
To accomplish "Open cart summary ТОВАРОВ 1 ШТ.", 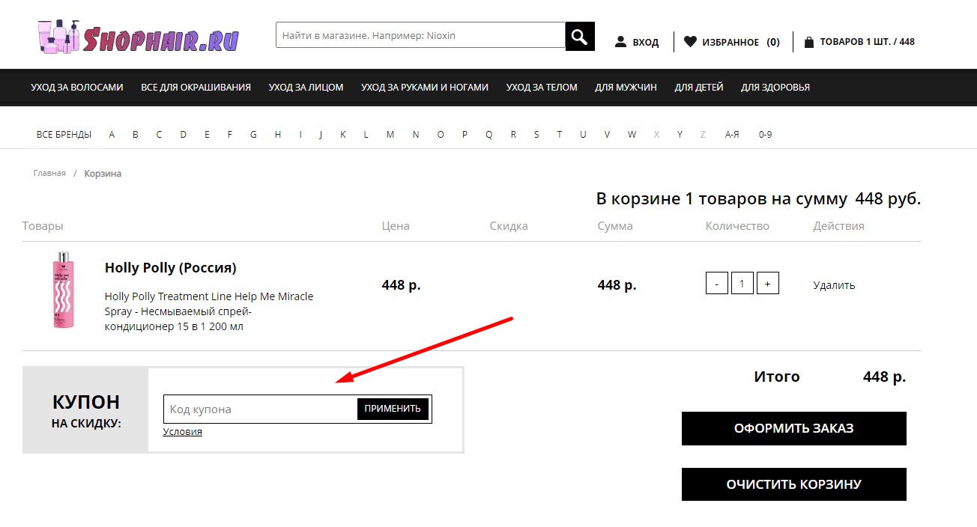I will [x=868, y=42].
